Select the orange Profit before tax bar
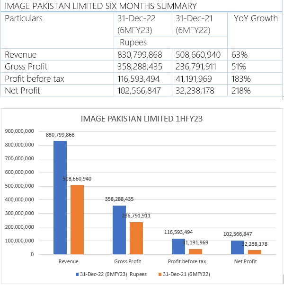The image size is (284, 285). pyautogui.click(x=195, y=251)
